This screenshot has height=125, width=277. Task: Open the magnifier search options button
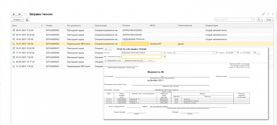[x=260, y=19]
